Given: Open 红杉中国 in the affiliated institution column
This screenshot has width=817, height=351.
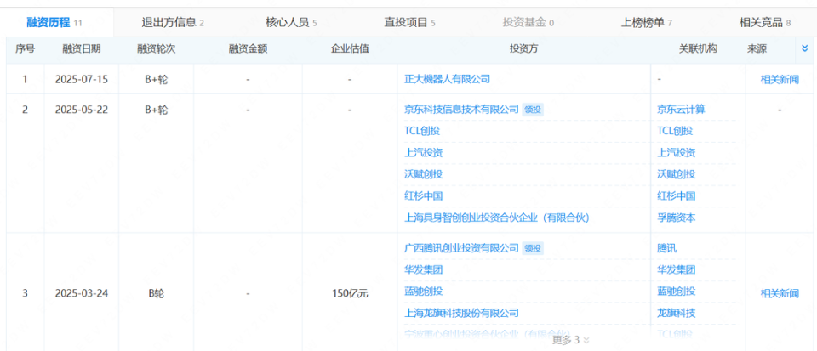Looking at the screenshot, I should [x=677, y=196].
